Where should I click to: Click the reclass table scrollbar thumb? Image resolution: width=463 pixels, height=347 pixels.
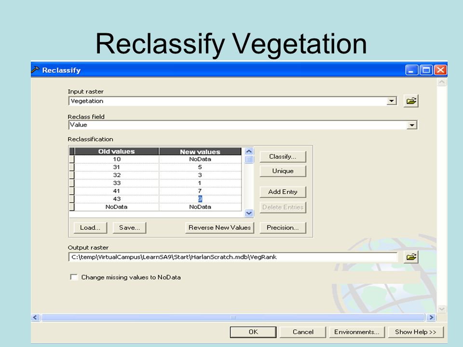coord(249,160)
